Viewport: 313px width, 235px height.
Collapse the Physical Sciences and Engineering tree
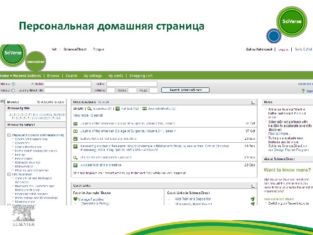[x=9, y=135]
